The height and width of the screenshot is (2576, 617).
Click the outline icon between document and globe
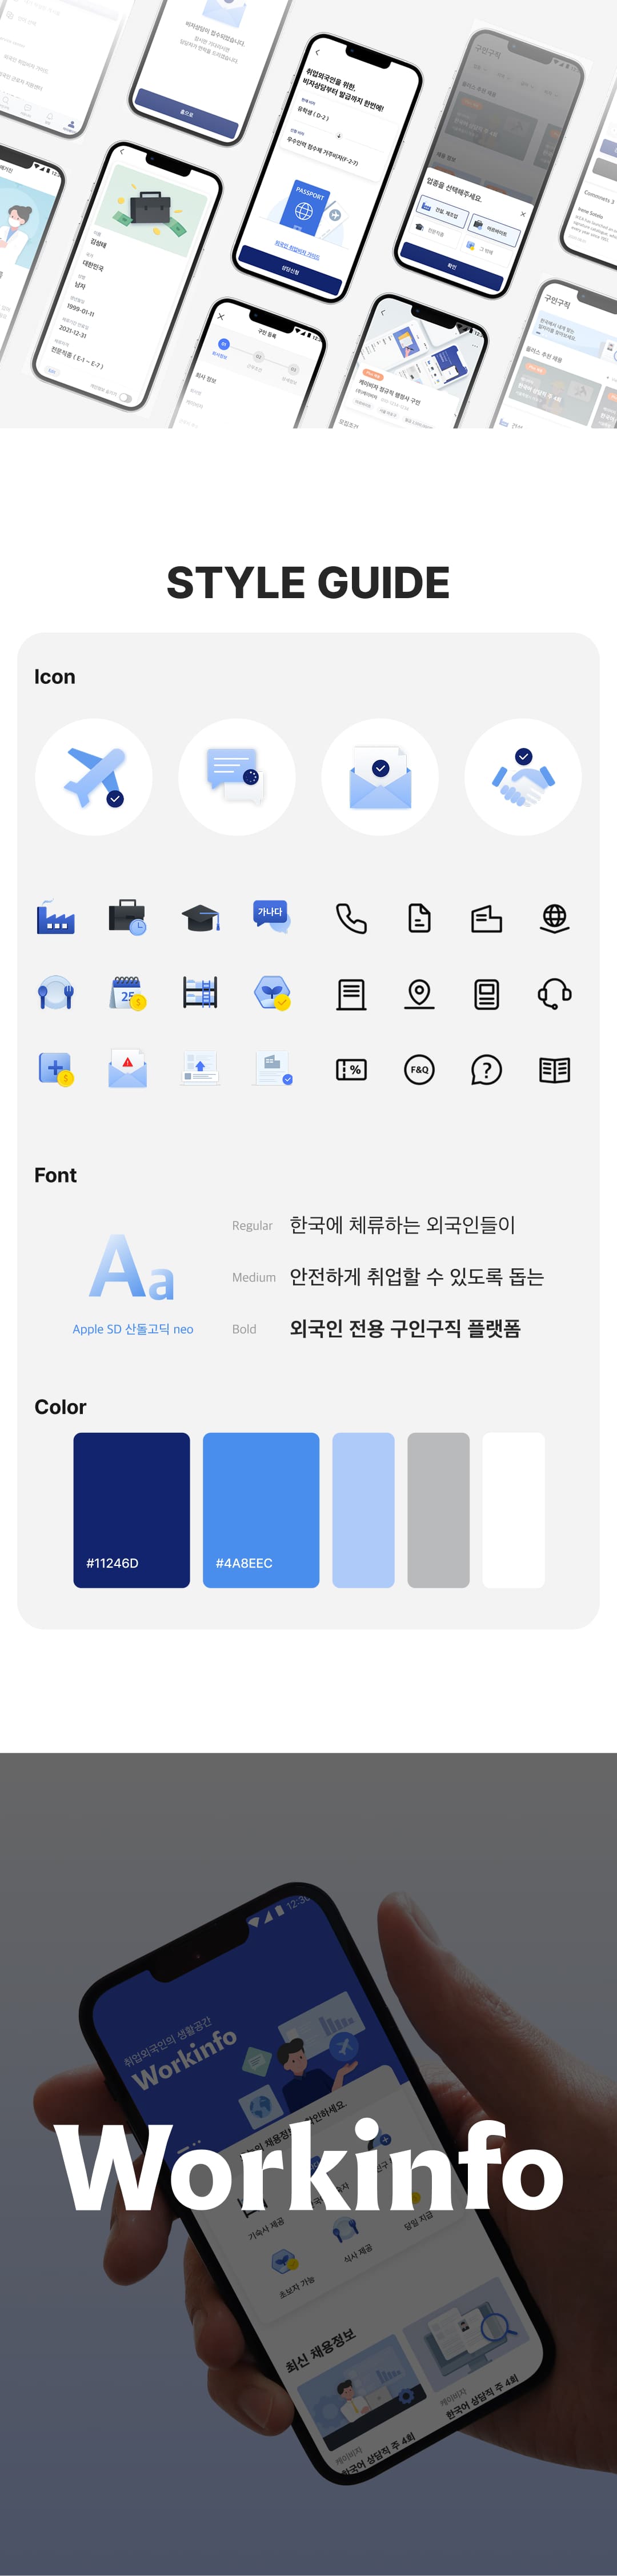[487, 918]
